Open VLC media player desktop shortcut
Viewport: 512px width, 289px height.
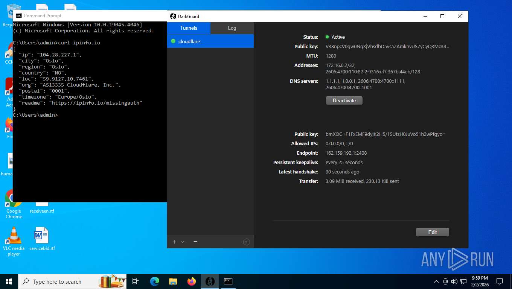[14, 242]
